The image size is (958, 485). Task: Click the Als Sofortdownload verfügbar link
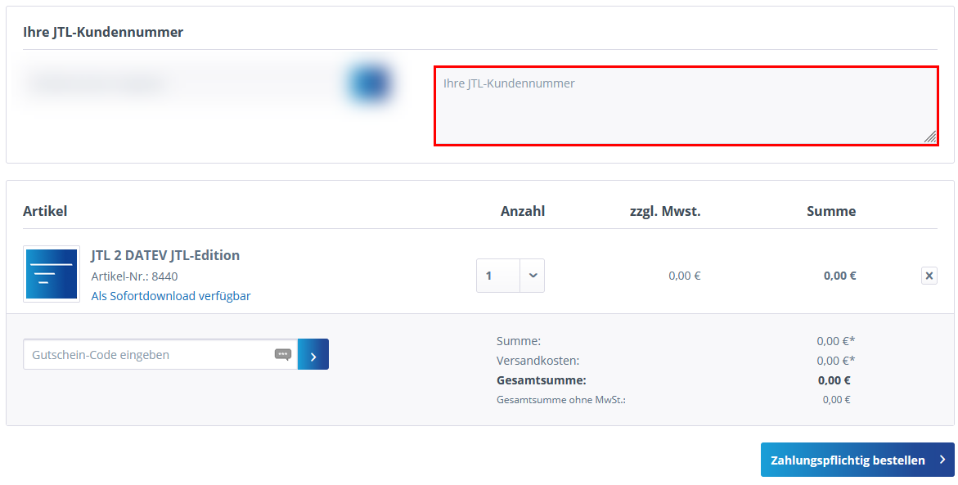pos(171,296)
